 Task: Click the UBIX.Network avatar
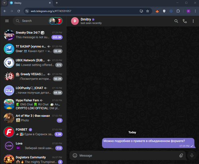coord(9,62)
